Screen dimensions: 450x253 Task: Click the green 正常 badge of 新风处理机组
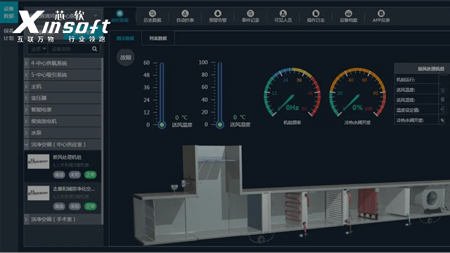tap(90, 175)
